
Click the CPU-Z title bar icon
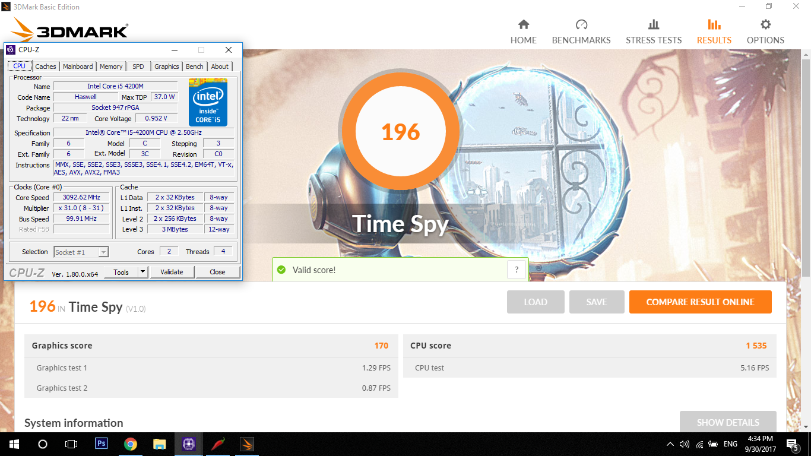[11, 50]
